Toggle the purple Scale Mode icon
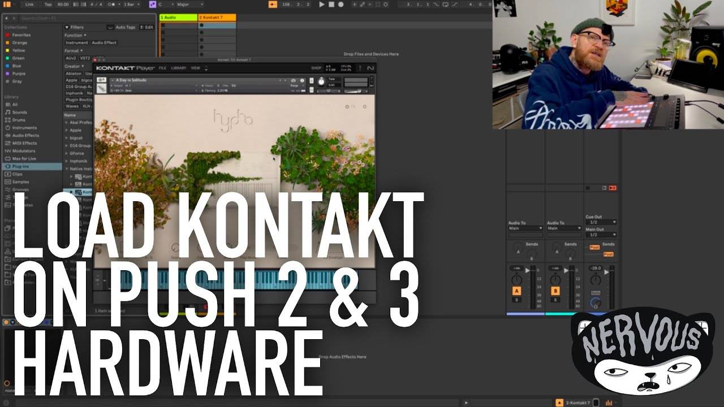Screen dimensions: 724x407 pyautogui.click(x=152, y=5)
